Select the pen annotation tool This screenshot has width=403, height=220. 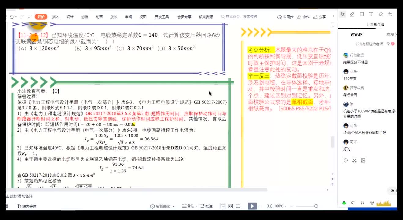(x=352, y=14)
